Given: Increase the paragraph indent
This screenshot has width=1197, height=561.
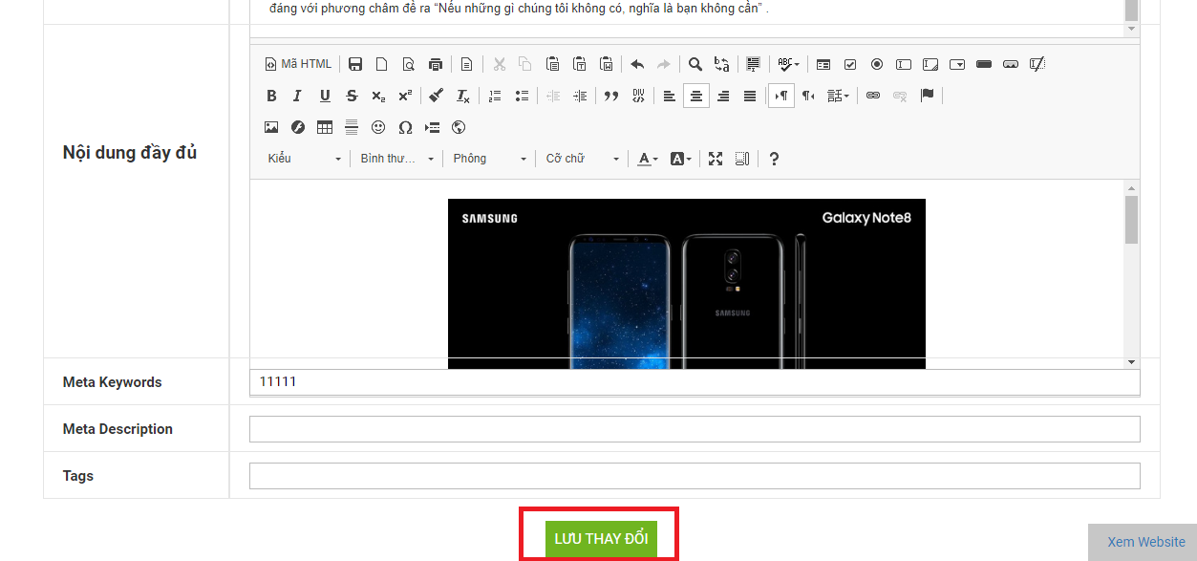Looking at the screenshot, I should pos(580,96).
